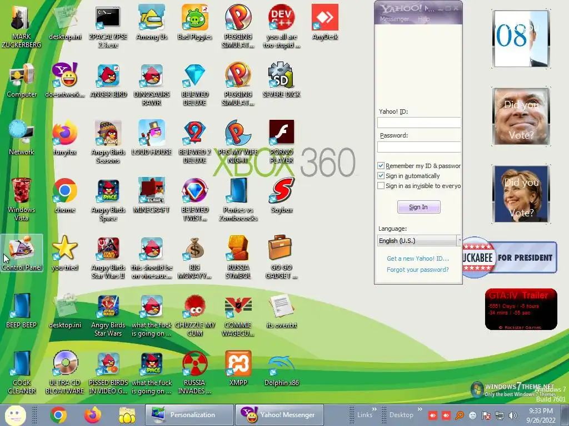Viewport: 569px width, 426px height.
Task: Click the Sign In button
Action: [x=418, y=207]
